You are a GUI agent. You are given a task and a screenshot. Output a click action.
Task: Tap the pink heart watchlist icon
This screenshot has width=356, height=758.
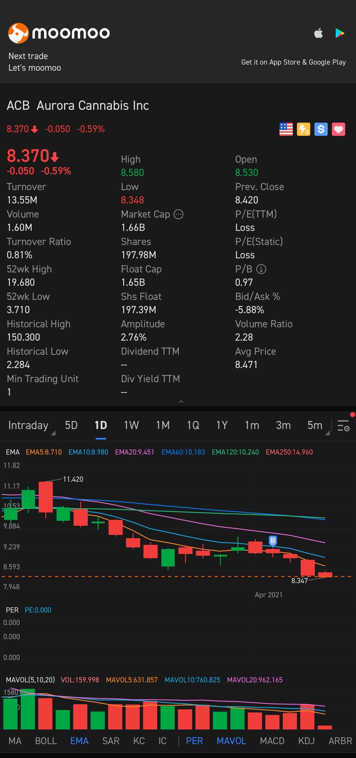pos(338,129)
